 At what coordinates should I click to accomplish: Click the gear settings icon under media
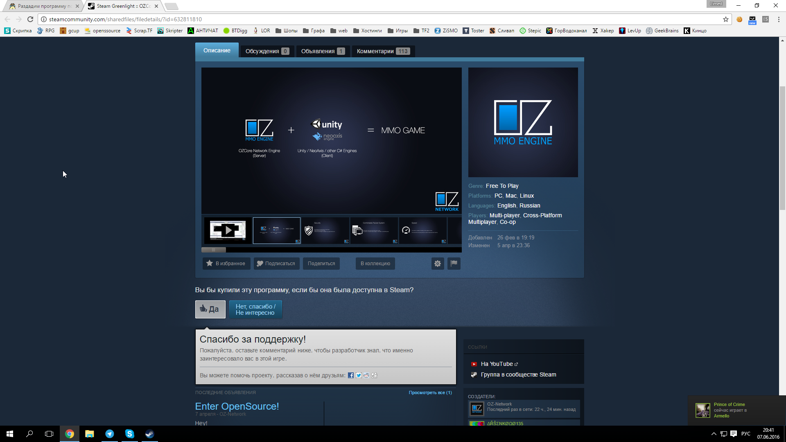[x=438, y=264]
